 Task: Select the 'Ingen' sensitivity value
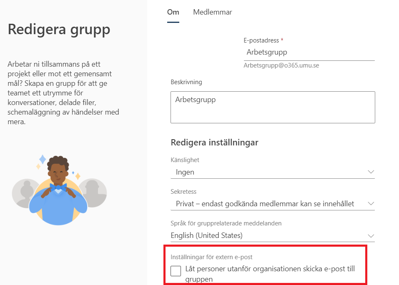pos(185,172)
